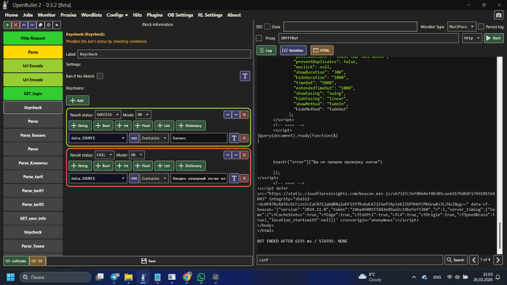Save the config using the Save button
The width and height of the screenshot is (507, 285).
(x=149, y=261)
